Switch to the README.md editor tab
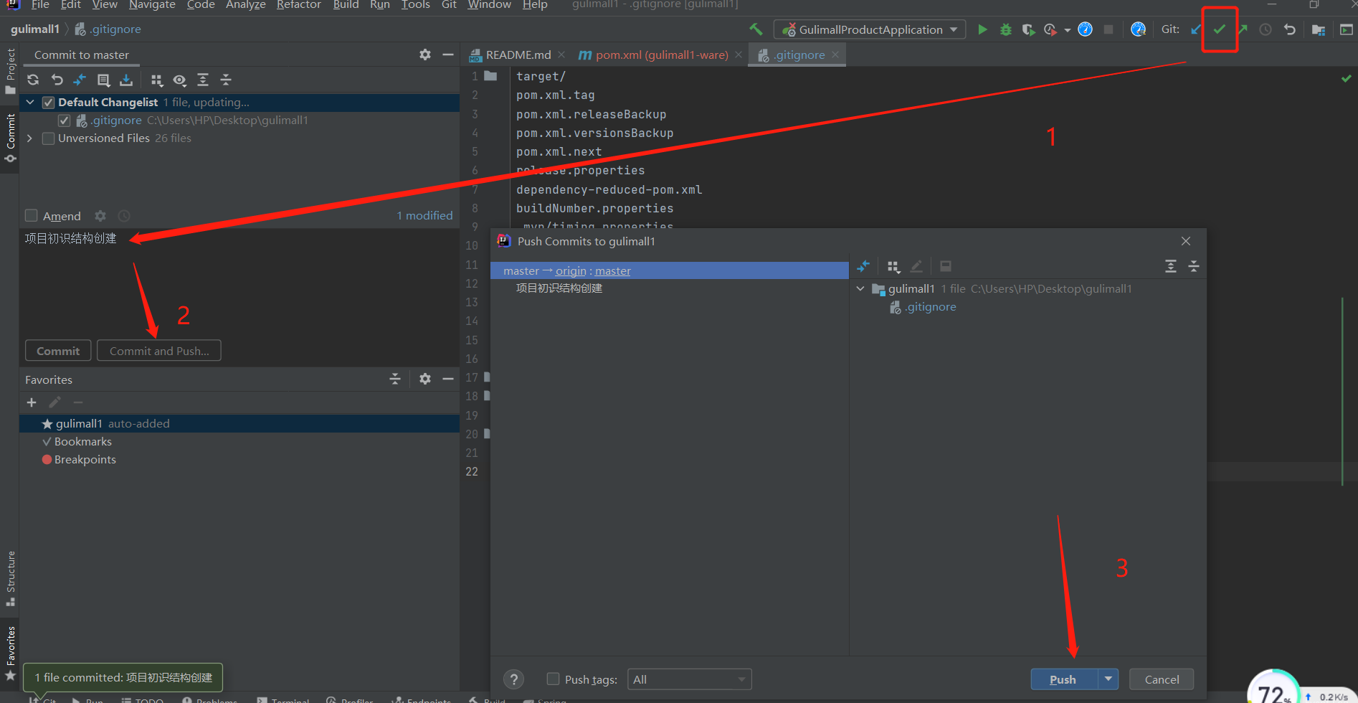1358x703 pixels. [518, 55]
